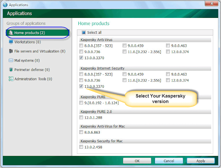Image resolution: width=221 pixels, height=168 pixels.
Task: Click the Home products group icon
Action: (11, 33)
